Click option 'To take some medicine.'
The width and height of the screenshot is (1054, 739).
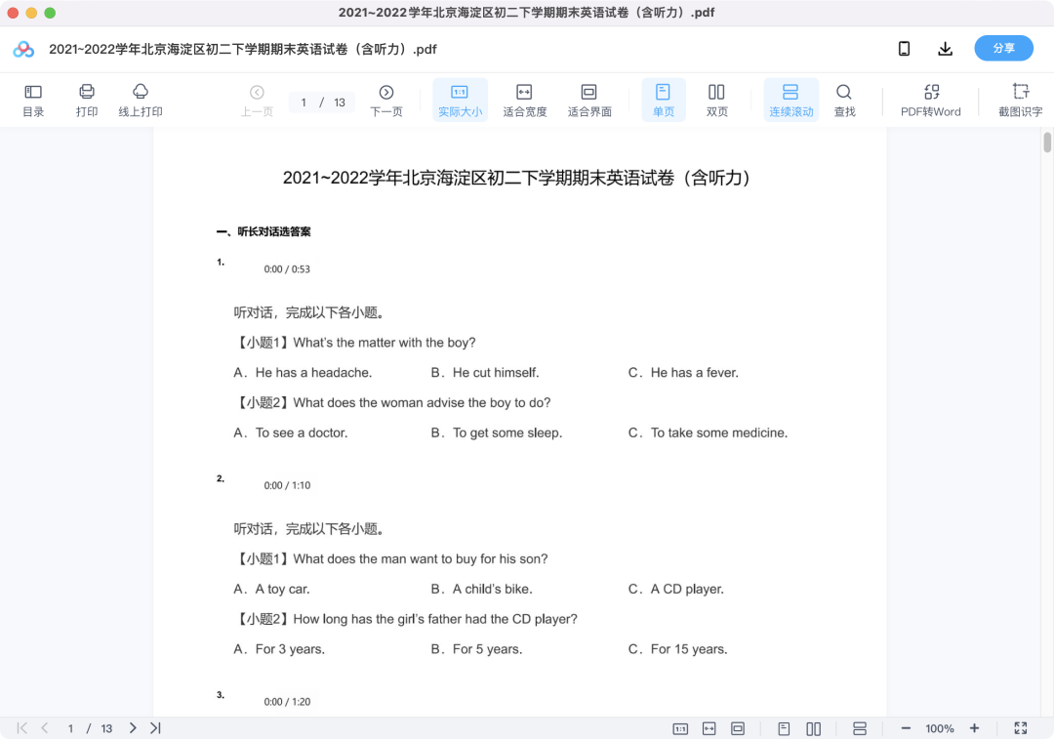718,433
